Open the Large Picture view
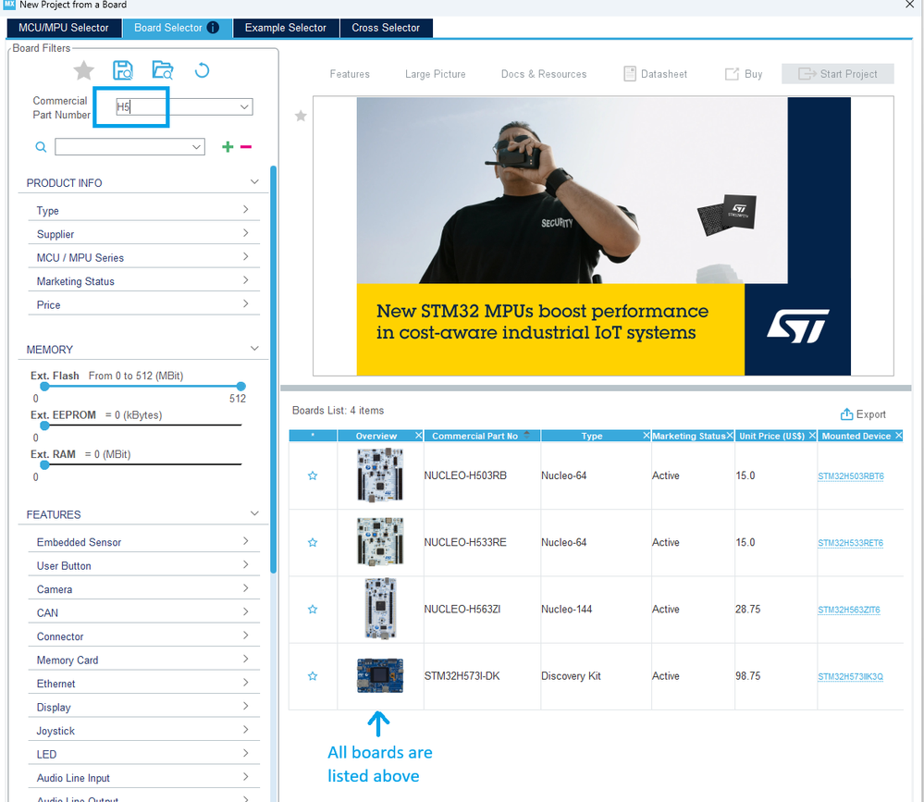The image size is (924, 802). [x=435, y=74]
